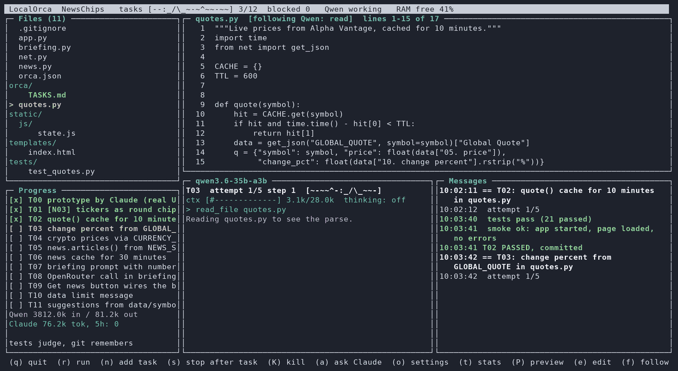The width and height of the screenshot is (678, 371).
Task: Click (s) stop after task shortcut
Action: click(212, 362)
